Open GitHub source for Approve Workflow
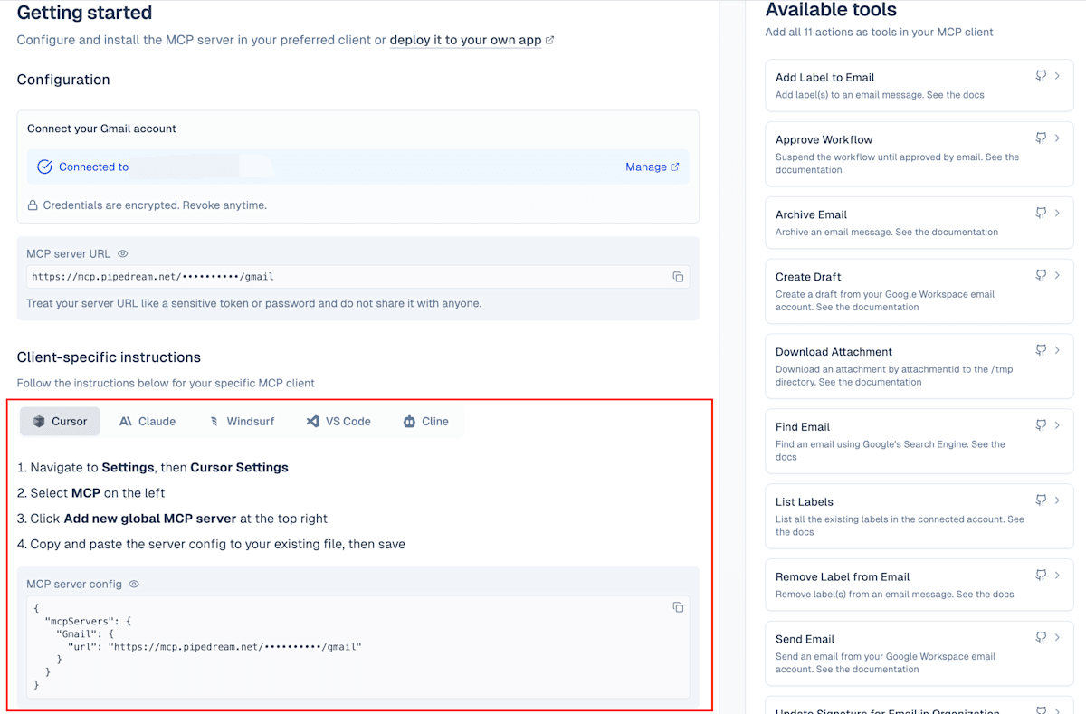The height and width of the screenshot is (714, 1086). 1041,138
